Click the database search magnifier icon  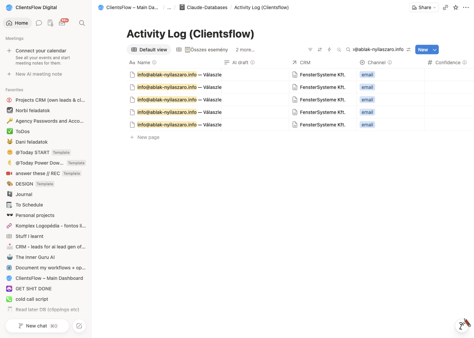(x=348, y=50)
